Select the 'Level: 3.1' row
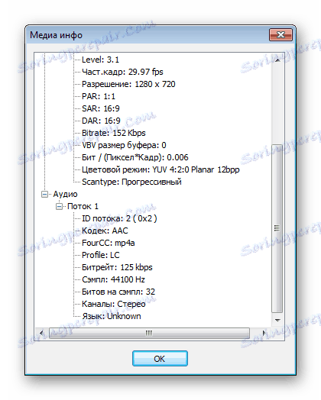Screen dimensions: 321x400 100,60
